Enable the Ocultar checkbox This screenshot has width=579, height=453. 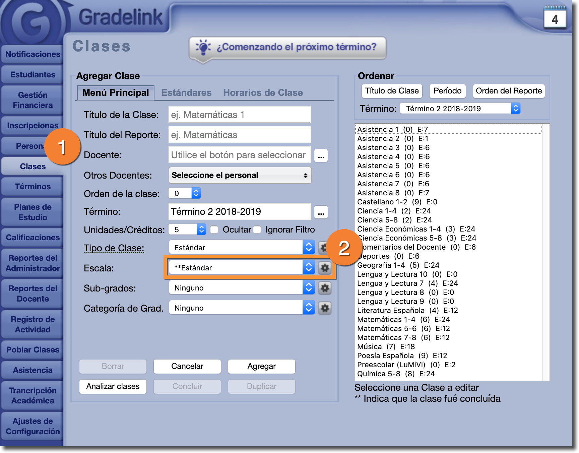(214, 230)
